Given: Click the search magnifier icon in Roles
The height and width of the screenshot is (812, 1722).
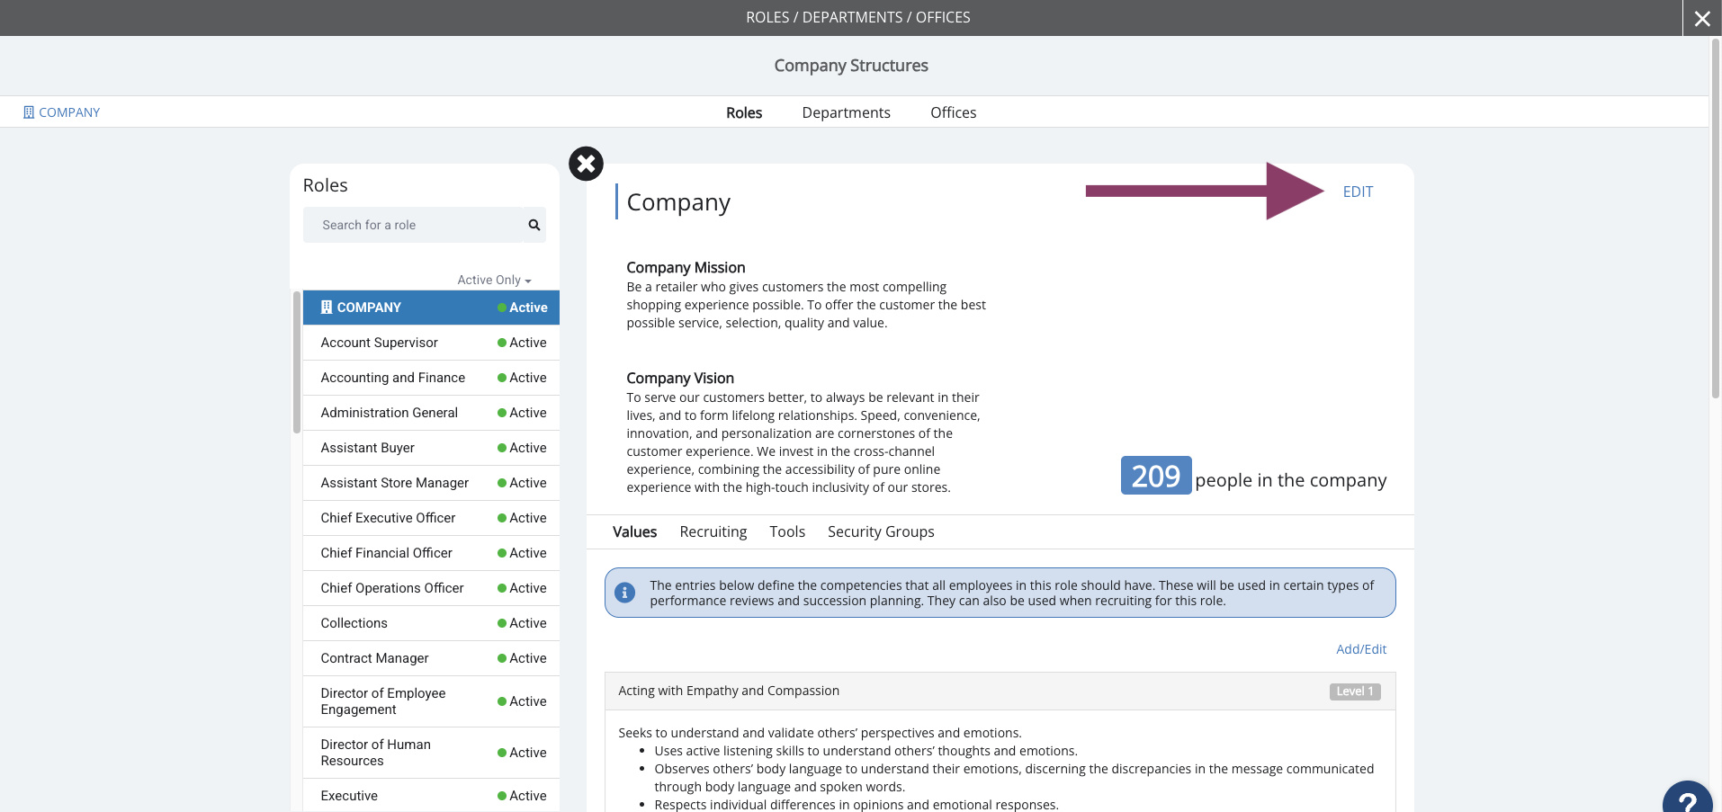Looking at the screenshot, I should click(x=534, y=225).
